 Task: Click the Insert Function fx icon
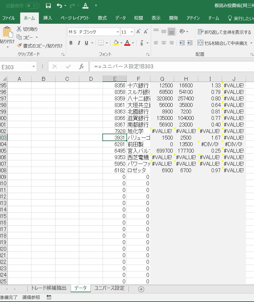coord(81,67)
